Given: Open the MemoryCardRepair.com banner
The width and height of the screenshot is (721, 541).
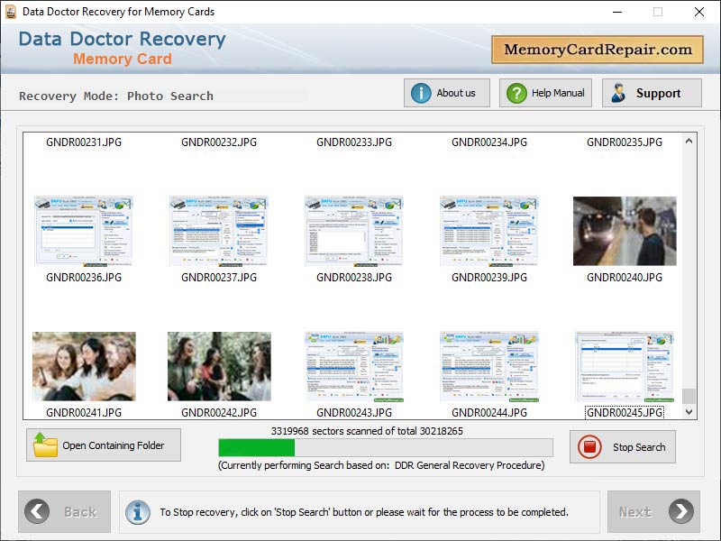Looking at the screenshot, I should (597, 50).
